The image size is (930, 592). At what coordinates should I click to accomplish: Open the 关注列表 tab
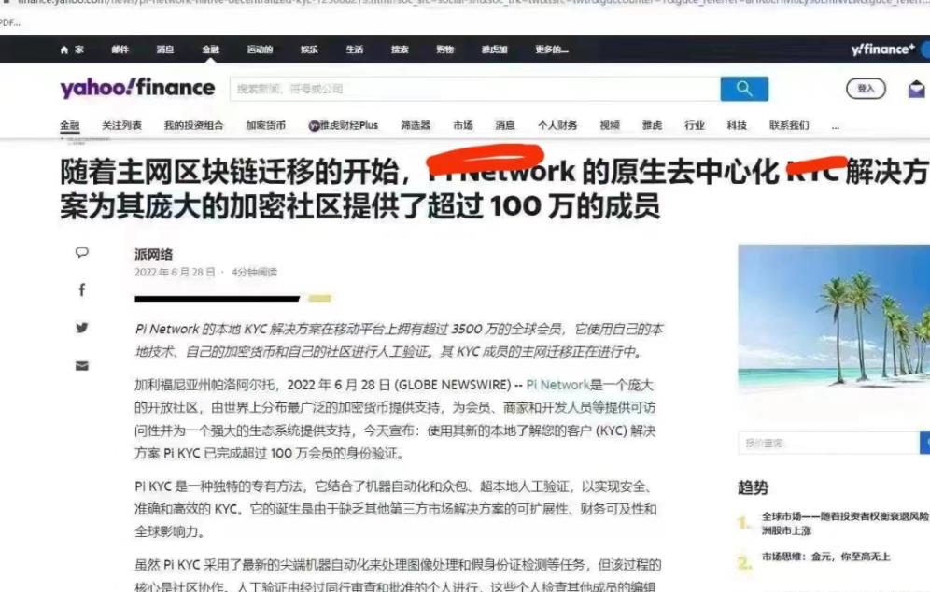coord(121,125)
